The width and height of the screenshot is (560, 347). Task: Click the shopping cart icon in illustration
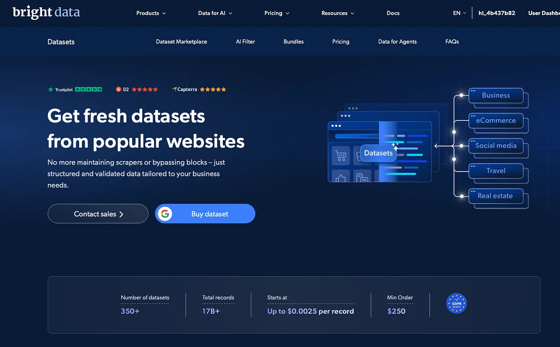[x=340, y=155]
